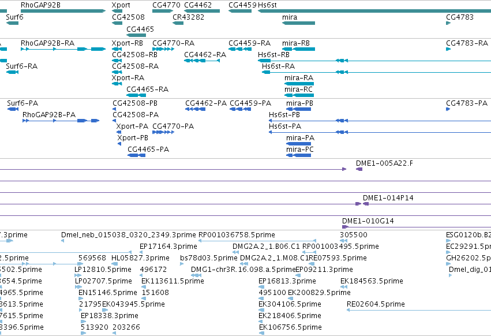This screenshot has width=491, height=336.
Task: Select the Dmel_neb_015038_0320_2349.3prime EST label
Action: coord(129,235)
